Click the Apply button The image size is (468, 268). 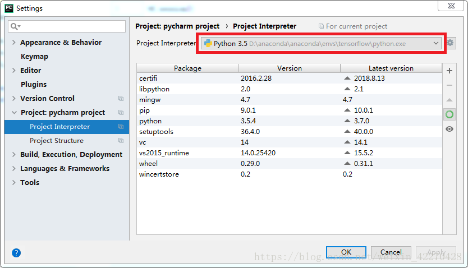[x=436, y=252]
